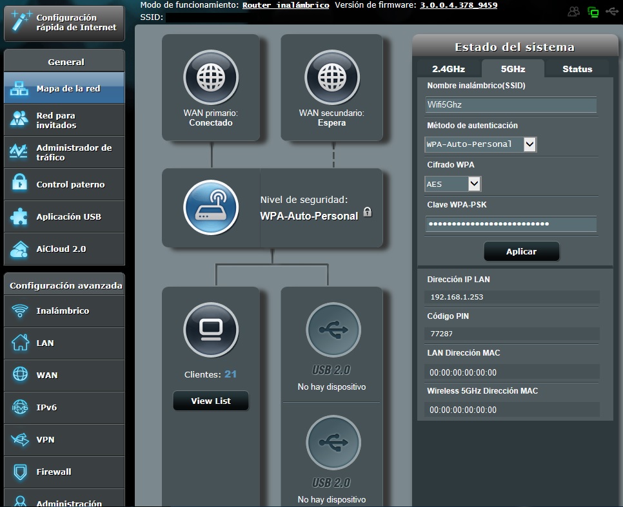Viewport: 623px width, 507px height.
Task: Open Mapa de la red
Action: click(64, 88)
